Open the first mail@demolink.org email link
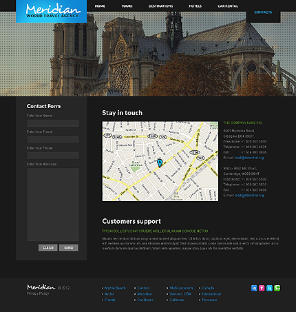296x312 pixels. point(249,158)
